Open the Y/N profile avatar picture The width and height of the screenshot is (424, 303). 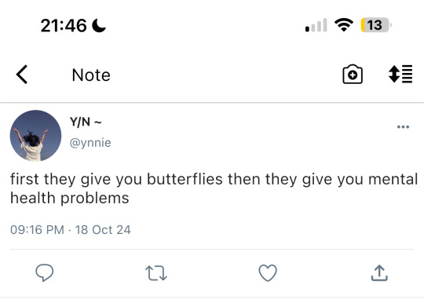tap(35, 136)
